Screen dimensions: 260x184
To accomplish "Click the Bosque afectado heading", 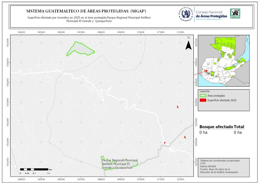I will click(216, 127).
